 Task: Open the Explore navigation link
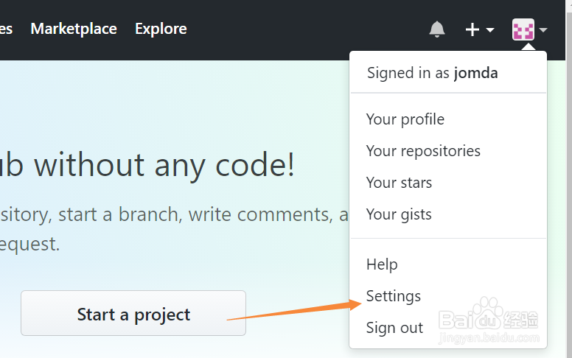161,29
